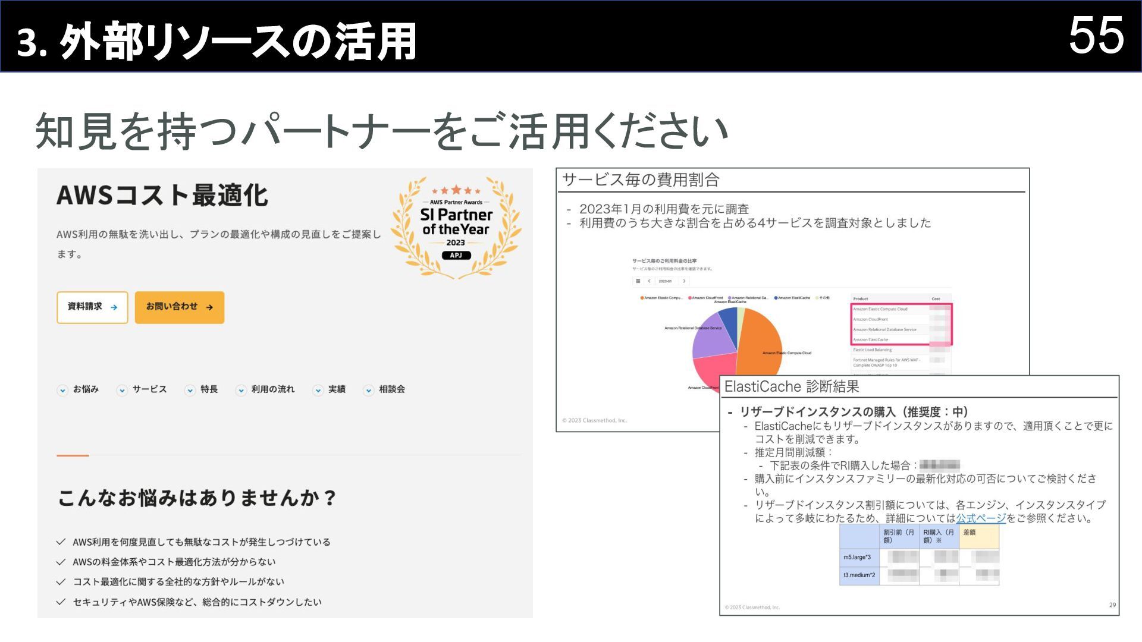Click blue Amazon ElastiCache legend dot
Screen dimensions: 1142x642
pos(776,298)
